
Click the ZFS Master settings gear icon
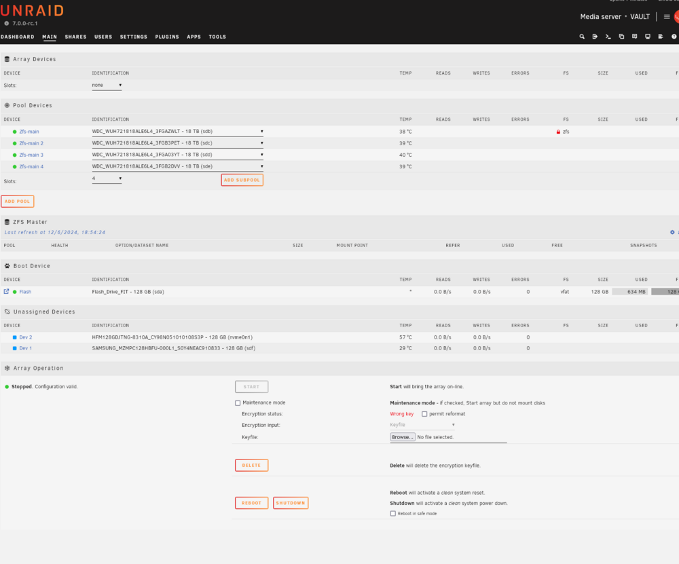(672, 232)
